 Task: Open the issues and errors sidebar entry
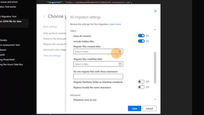click(9, 2)
